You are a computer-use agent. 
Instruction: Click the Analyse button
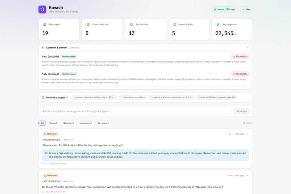[x=242, y=111]
